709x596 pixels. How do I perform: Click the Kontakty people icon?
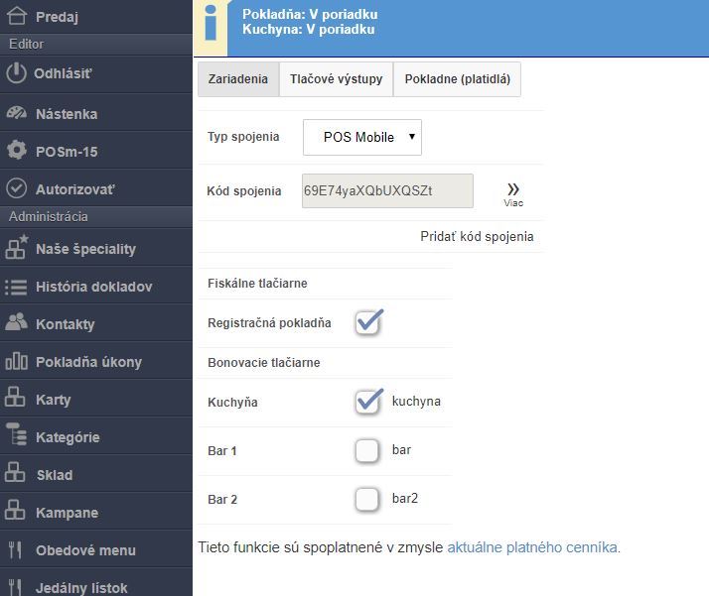click(x=16, y=324)
